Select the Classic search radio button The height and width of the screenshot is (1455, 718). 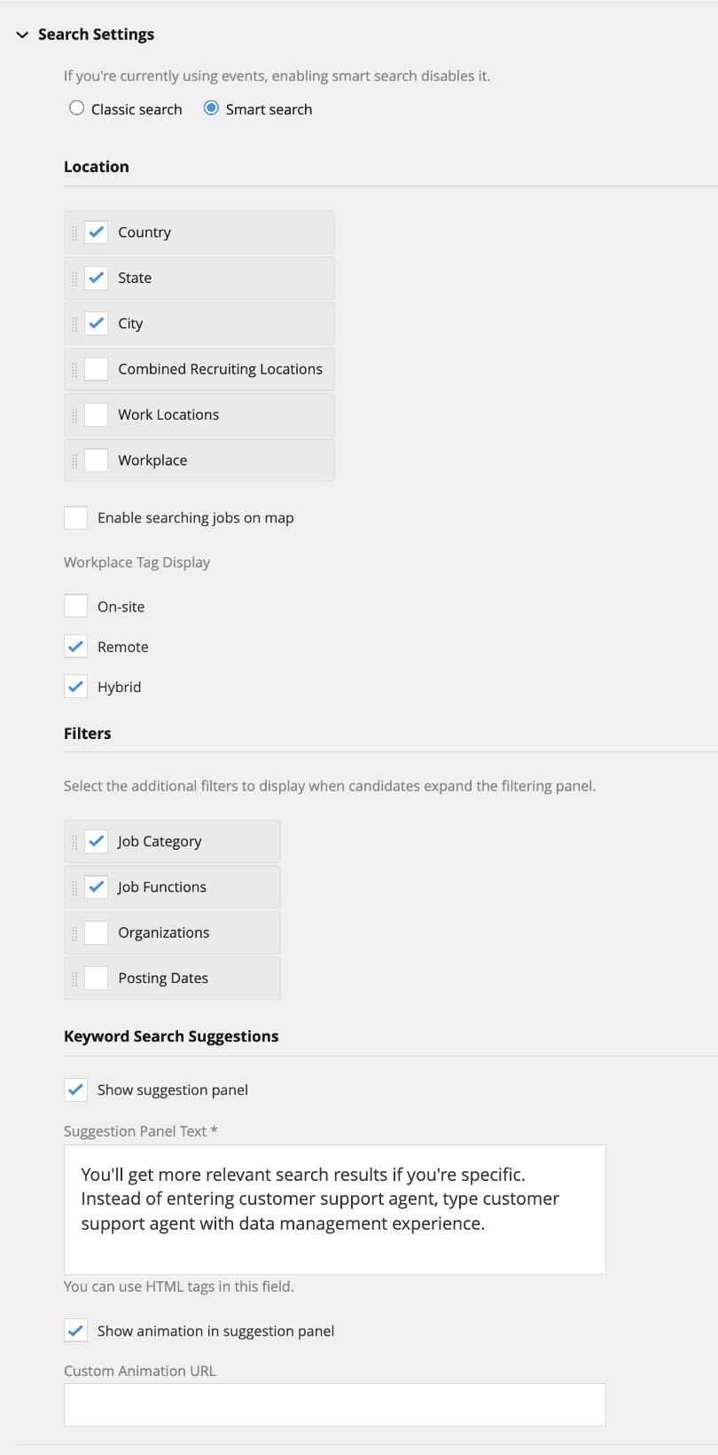pos(76,108)
